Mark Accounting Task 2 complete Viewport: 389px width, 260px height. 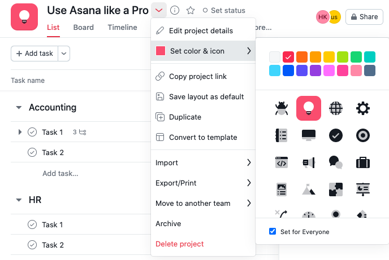pyautogui.click(x=32, y=152)
